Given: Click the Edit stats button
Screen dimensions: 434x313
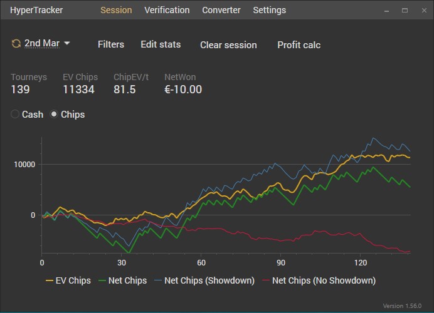Looking at the screenshot, I should 161,44.
